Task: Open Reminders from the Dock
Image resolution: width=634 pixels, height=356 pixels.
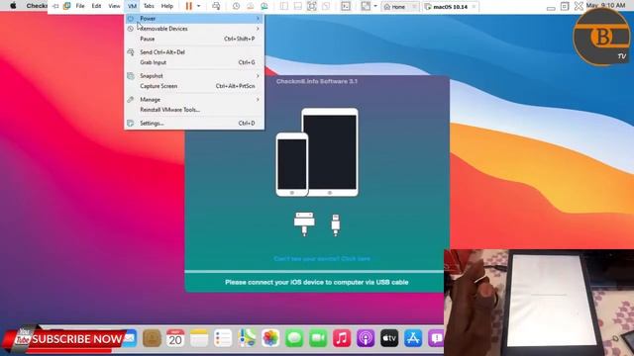Action: (223, 338)
